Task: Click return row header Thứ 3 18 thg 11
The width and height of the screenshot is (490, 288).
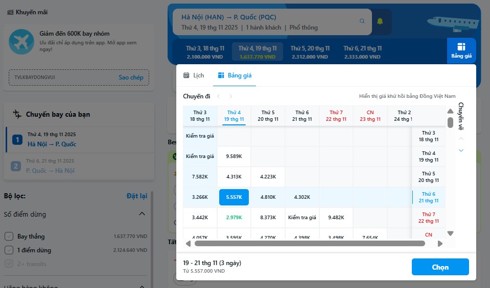Action: coord(429,136)
